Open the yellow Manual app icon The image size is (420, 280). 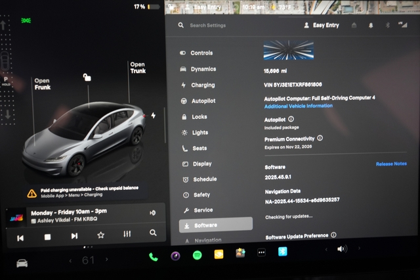219,254
